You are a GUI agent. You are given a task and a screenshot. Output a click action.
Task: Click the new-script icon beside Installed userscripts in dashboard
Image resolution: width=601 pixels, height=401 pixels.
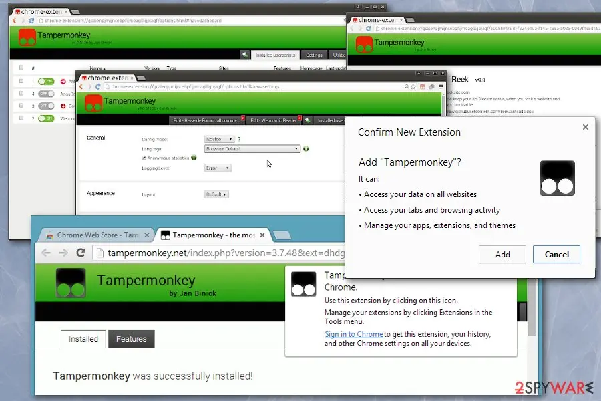[x=245, y=55]
